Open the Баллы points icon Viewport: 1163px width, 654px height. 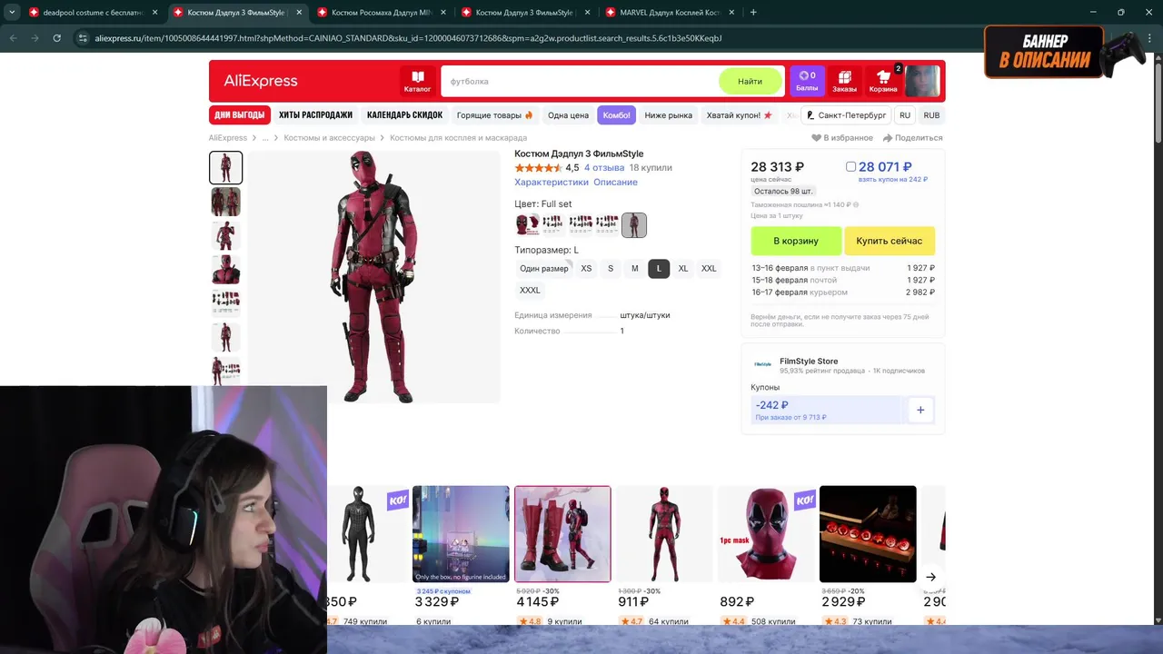tap(807, 81)
